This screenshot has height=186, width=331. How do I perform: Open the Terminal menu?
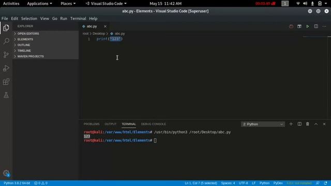point(78,19)
